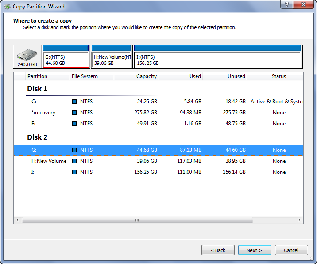Click the 38.95 GB unused value

point(236,161)
